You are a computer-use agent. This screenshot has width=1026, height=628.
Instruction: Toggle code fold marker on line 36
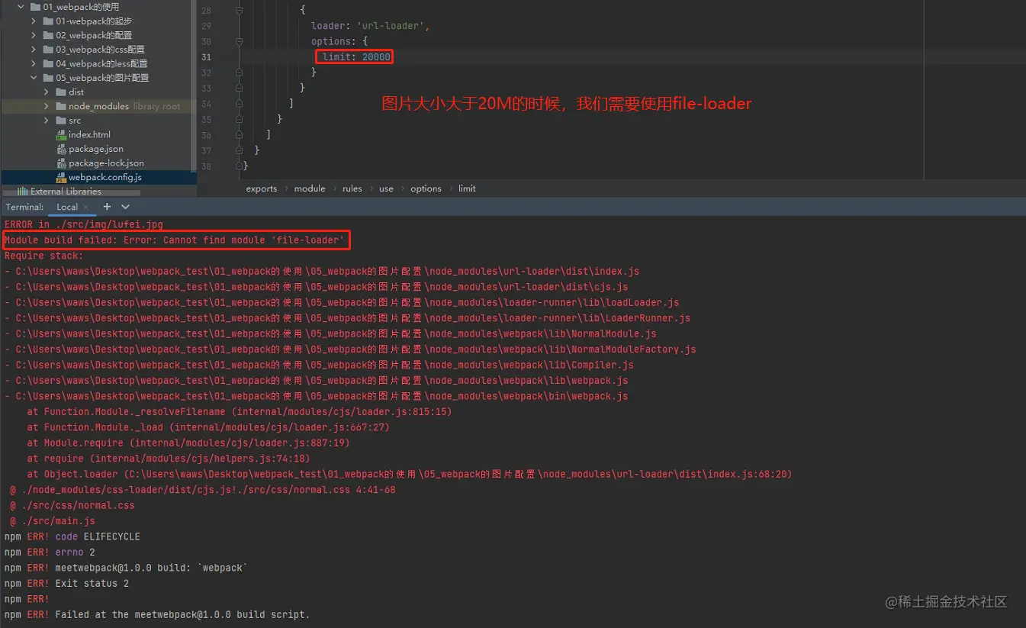click(x=239, y=135)
